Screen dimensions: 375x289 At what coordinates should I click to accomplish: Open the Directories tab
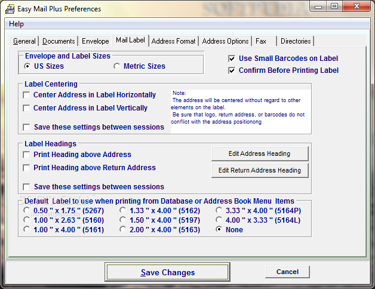pyautogui.click(x=296, y=41)
